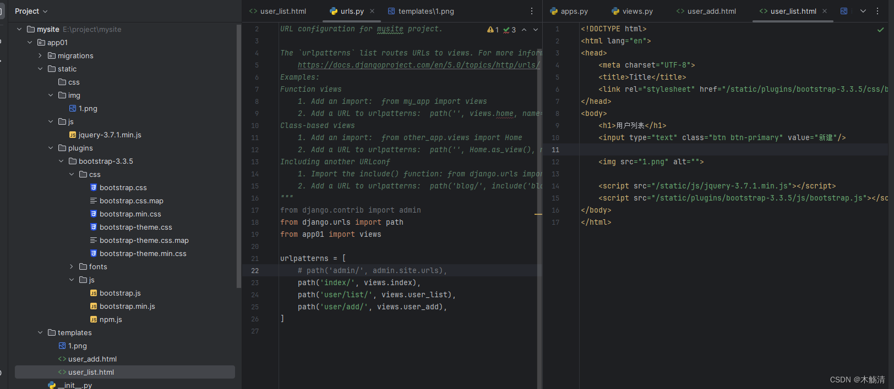Select bootstrap.min.css in project tree
This screenshot has height=389, width=894.
pos(130,214)
